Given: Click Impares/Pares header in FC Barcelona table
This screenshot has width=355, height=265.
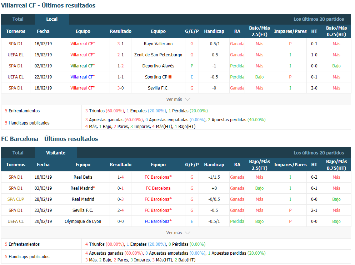Looking at the screenshot, I should (x=290, y=165).
